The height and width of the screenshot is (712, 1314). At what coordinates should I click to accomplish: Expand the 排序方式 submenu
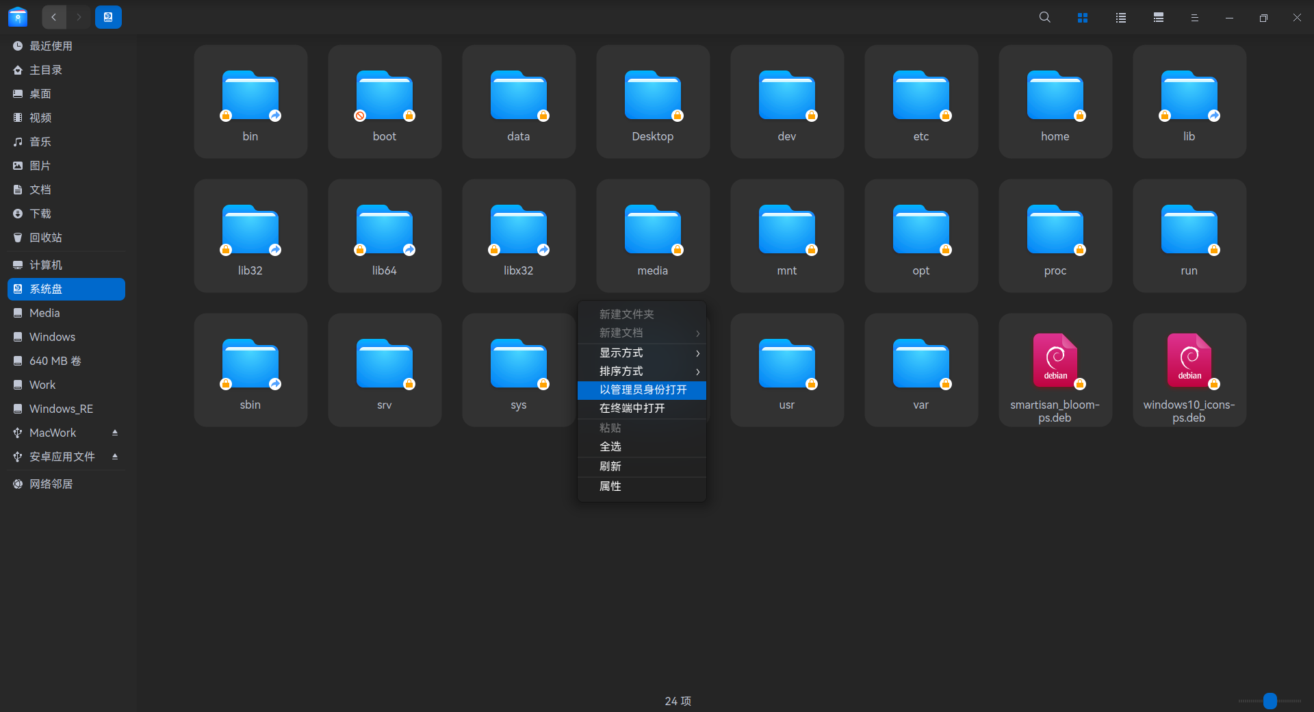pyautogui.click(x=641, y=371)
